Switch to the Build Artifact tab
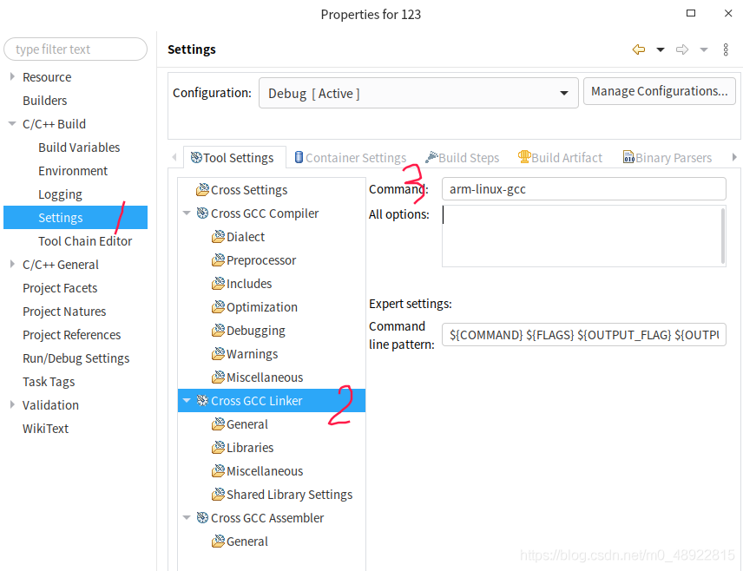 click(560, 158)
